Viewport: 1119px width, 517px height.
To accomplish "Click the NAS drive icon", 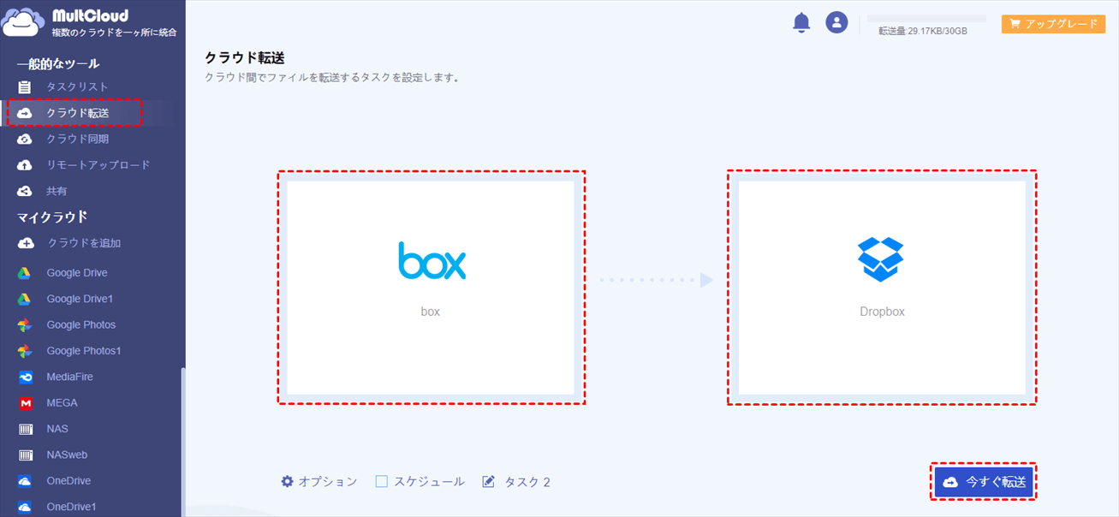I will pos(26,429).
